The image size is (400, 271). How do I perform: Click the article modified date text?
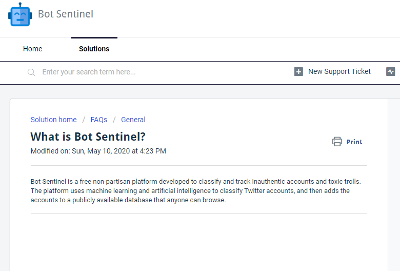tap(98, 151)
